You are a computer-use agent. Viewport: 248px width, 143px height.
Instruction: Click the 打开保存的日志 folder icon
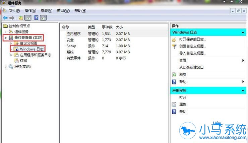(x=174, y=39)
